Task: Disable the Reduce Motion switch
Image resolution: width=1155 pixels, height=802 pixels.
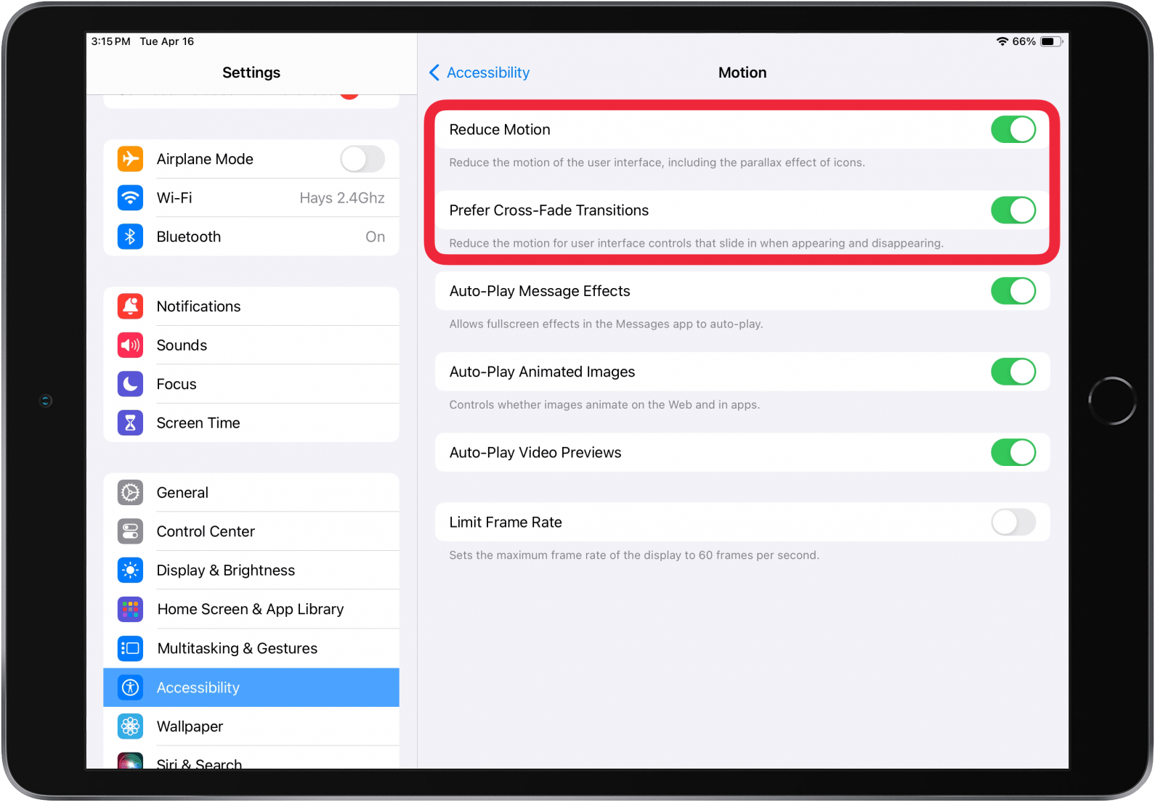Action: (1013, 130)
